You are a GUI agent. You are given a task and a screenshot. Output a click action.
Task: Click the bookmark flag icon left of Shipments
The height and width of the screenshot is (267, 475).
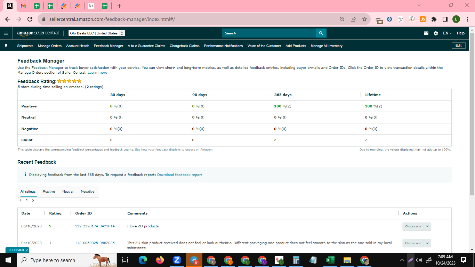(6, 46)
